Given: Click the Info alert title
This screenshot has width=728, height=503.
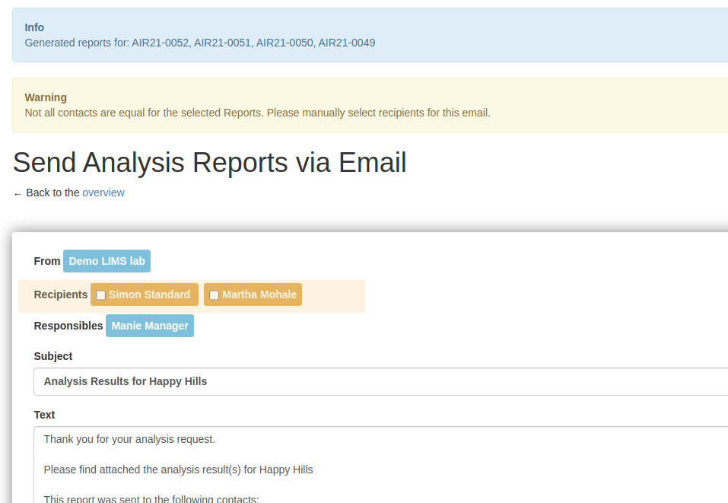Looking at the screenshot, I should 34,27.
